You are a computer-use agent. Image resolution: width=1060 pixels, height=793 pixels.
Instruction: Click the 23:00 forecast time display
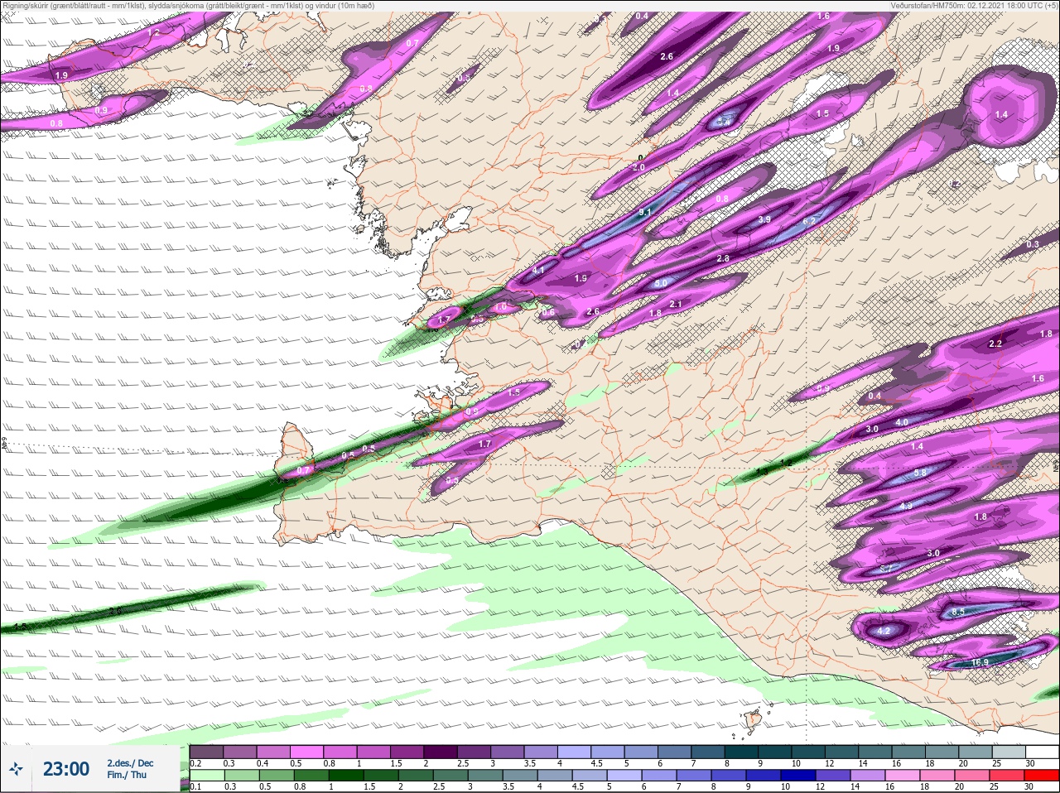coord(66,769)
